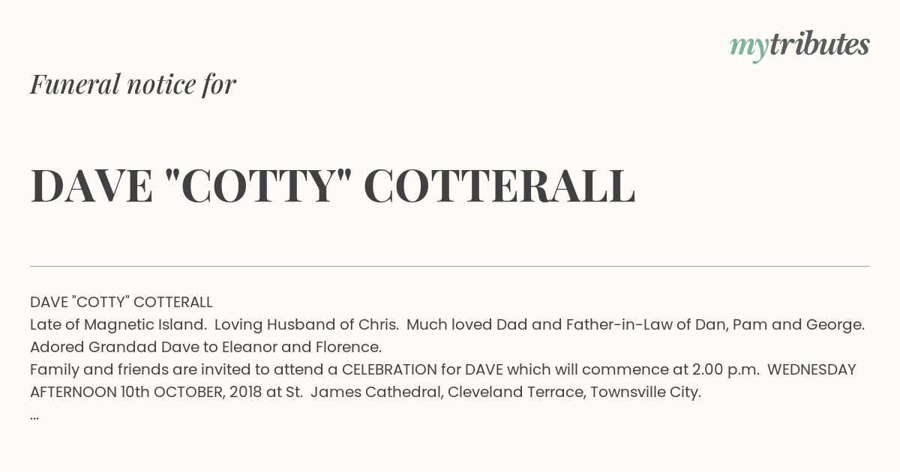
Task: Click the word "WEDNESDAY" in the notice
Action: pyautogui.click(x=811, y=370)
